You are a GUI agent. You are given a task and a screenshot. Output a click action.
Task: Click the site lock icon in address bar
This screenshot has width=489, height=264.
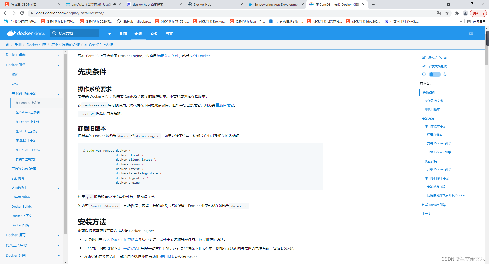[x=32, y=13]
